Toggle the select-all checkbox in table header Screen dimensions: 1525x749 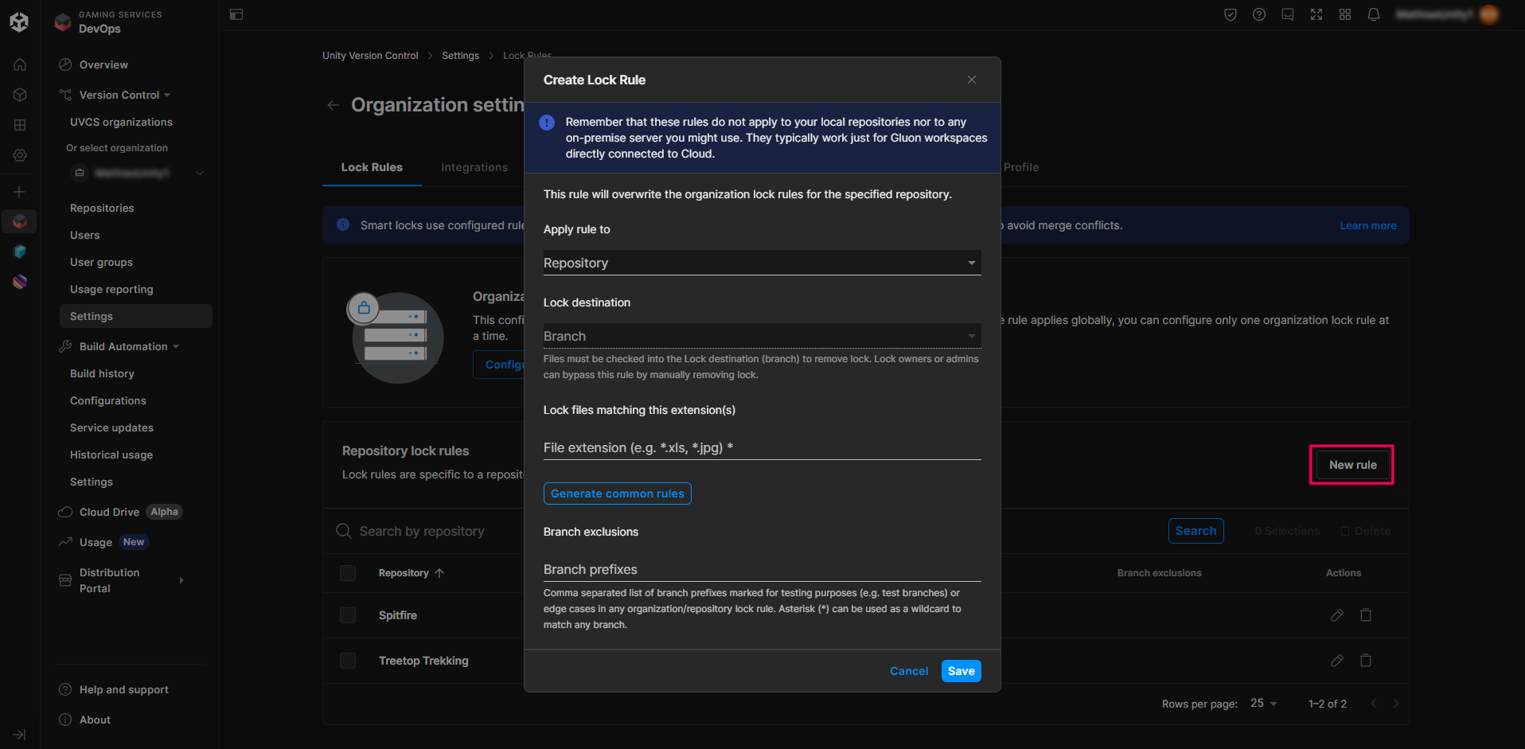tap(348, 573)
